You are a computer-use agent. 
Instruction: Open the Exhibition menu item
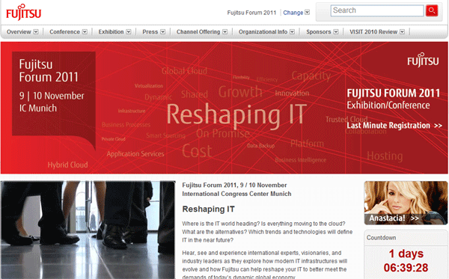[111, 31]
